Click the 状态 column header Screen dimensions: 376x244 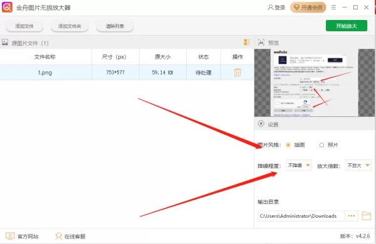tap(203, 57)
